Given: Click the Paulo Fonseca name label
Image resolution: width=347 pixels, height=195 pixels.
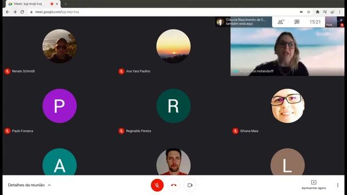Looking at the screenshot, I should coord(23,131).
